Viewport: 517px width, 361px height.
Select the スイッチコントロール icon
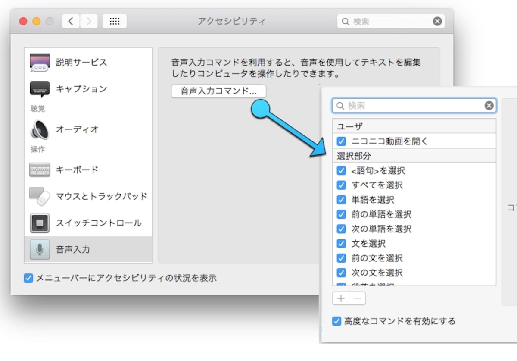pyautogui.click(x=40, y=223)
